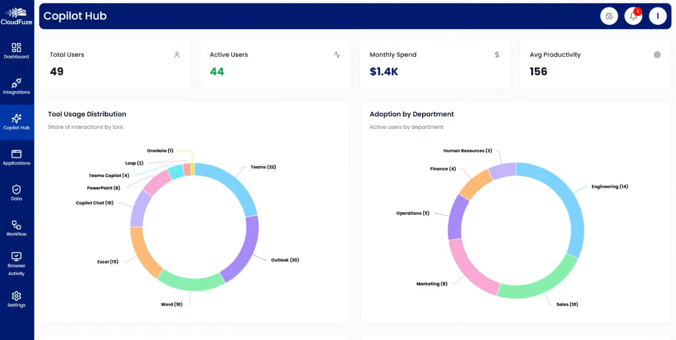Click the target icon on Avg Productivity card
Image resolution: width=676 pixels, height=340 pixels.
(x=657, y=54)
